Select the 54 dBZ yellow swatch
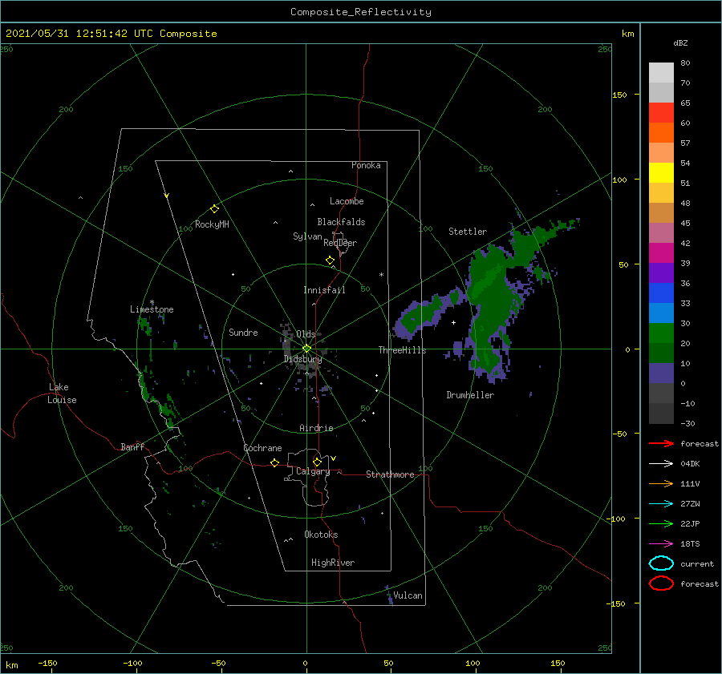 tap(661, 172)
